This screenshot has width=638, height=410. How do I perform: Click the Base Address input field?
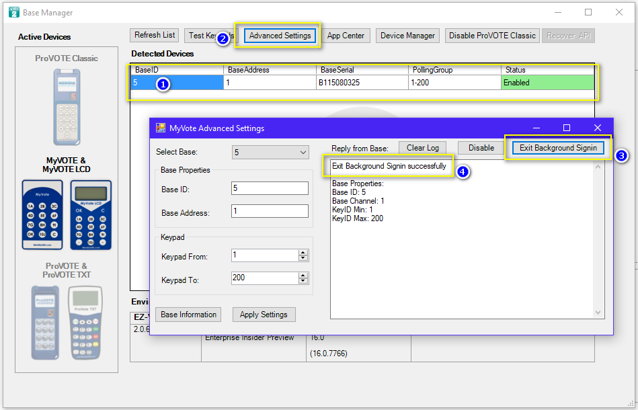(x=270, y=211)
